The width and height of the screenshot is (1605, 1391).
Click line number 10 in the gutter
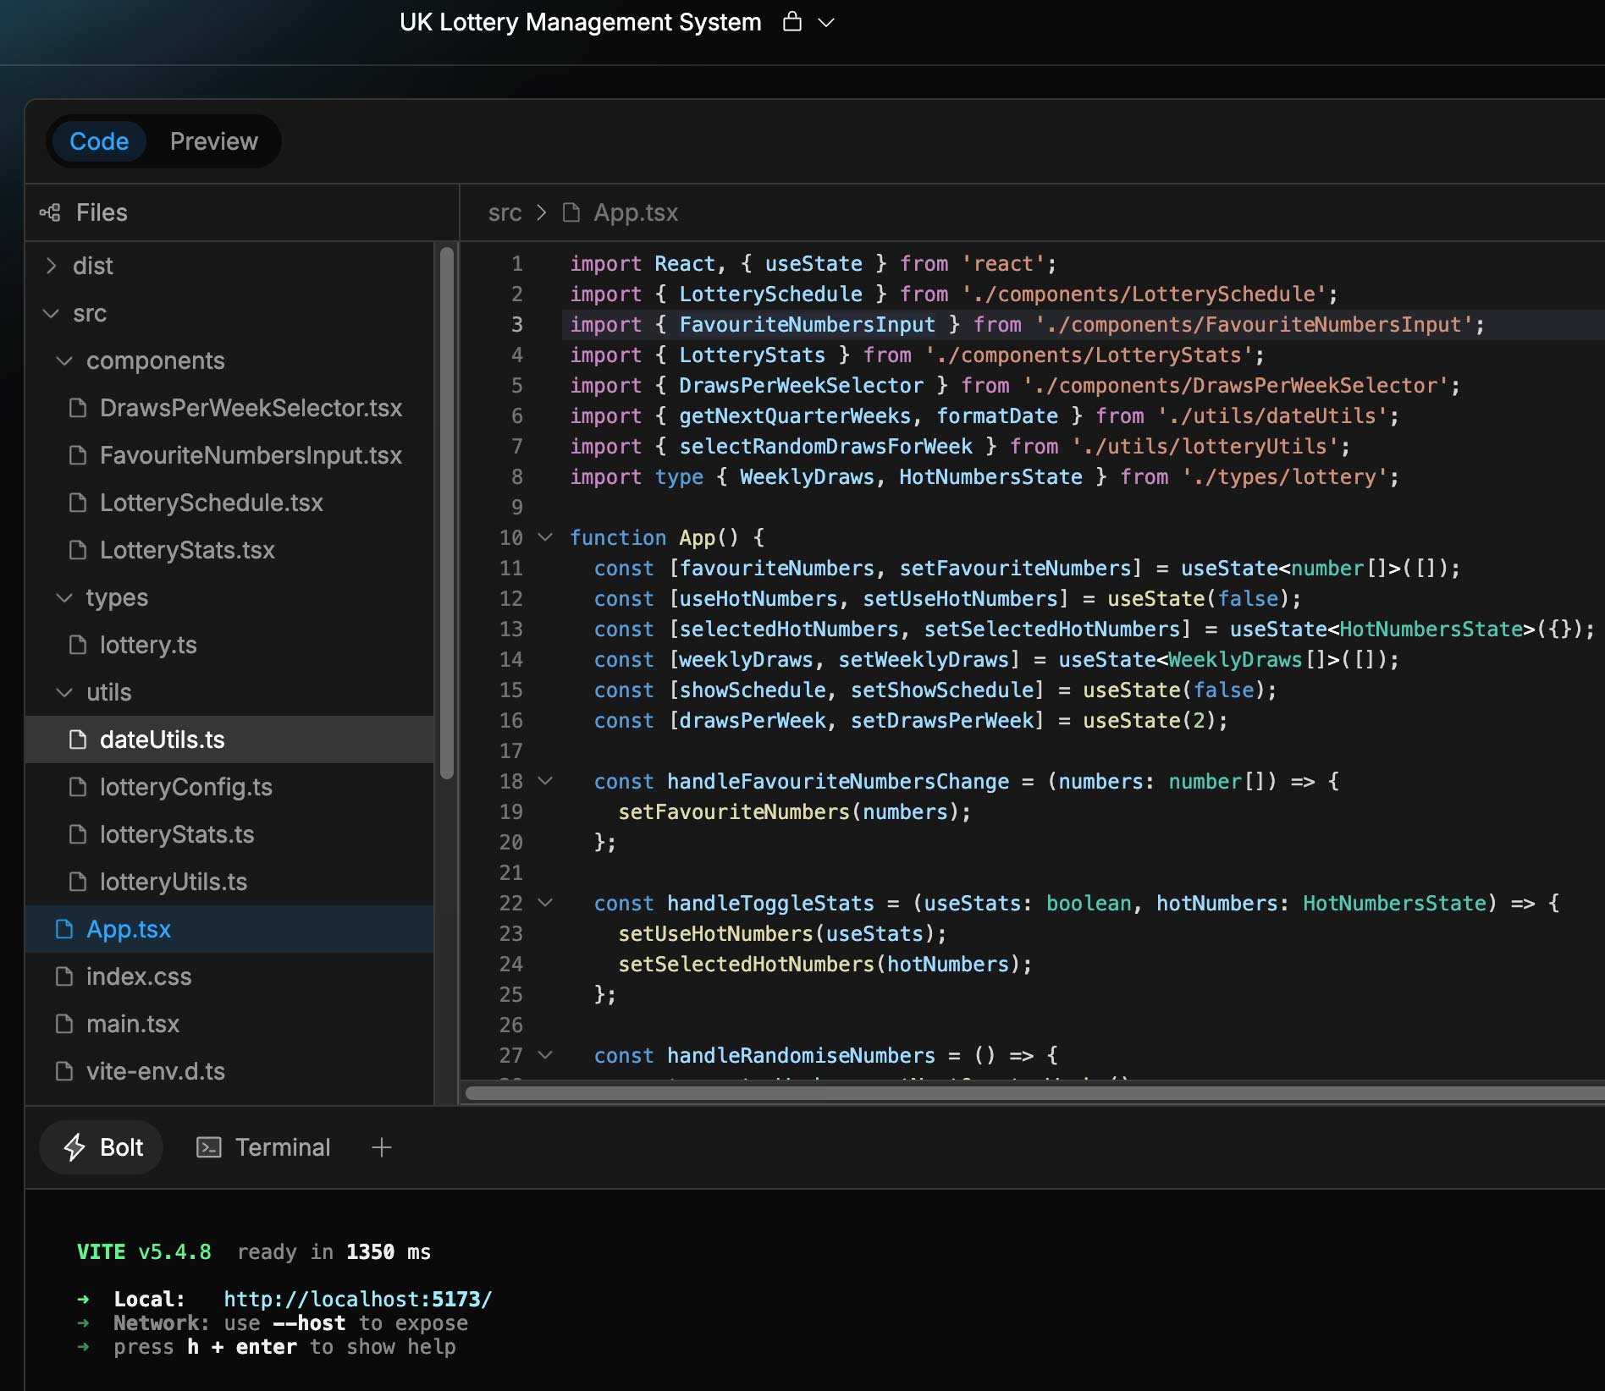(x=511, y=537)
